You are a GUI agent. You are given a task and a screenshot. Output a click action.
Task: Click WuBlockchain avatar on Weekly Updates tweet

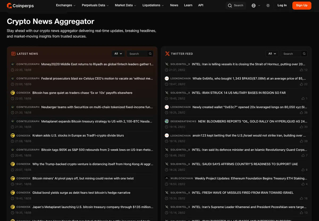(167, 178)
